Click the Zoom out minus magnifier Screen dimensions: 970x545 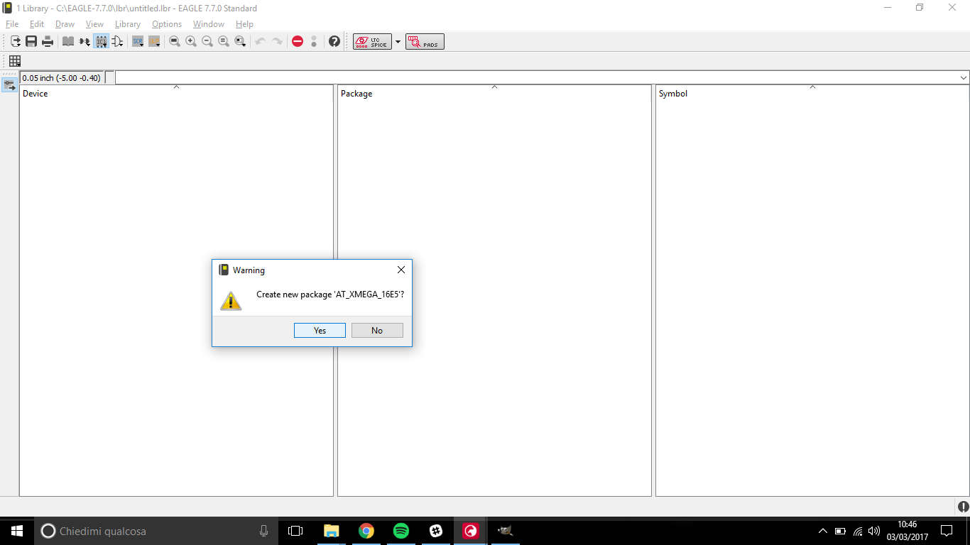207,41
